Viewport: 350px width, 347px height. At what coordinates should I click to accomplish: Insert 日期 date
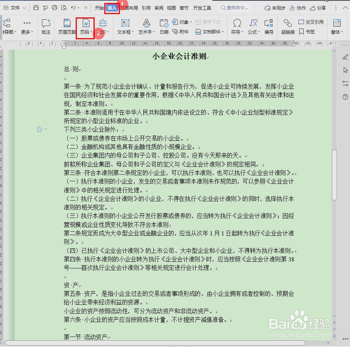[164, 27]
